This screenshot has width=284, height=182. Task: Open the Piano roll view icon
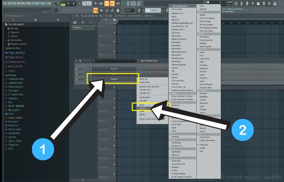click(107, 11)
